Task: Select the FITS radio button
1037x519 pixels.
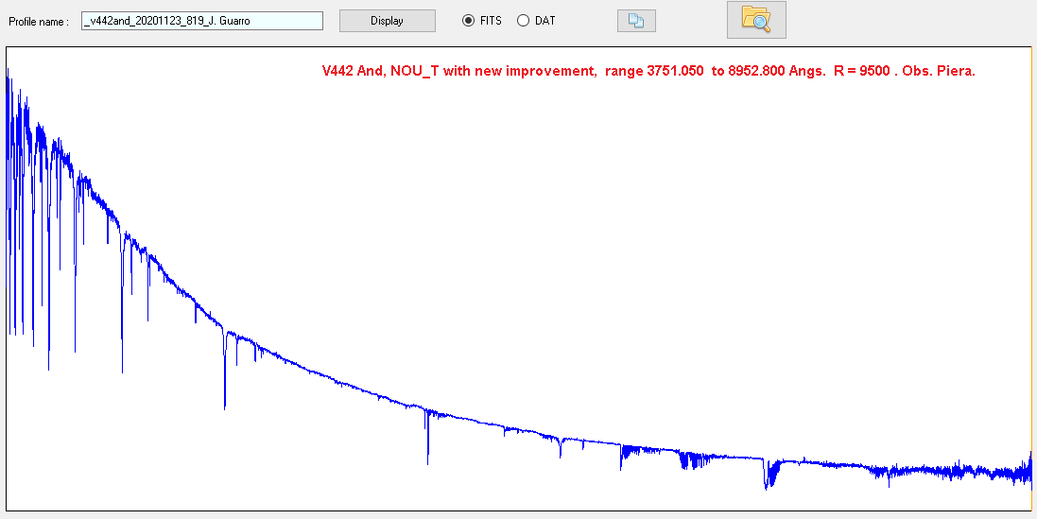Action: point(468,21)
